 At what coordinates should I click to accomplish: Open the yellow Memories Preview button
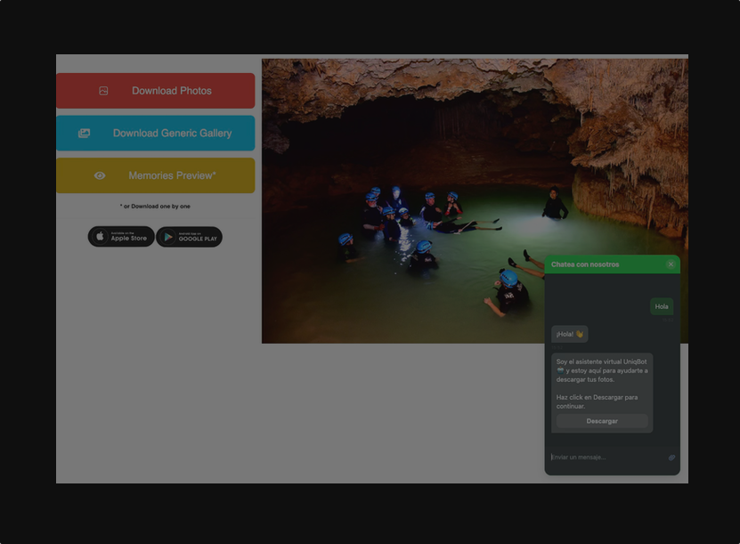click(156, 175)
